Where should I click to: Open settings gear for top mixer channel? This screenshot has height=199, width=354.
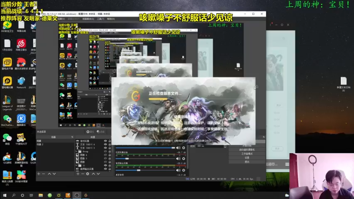coord(184,148)
